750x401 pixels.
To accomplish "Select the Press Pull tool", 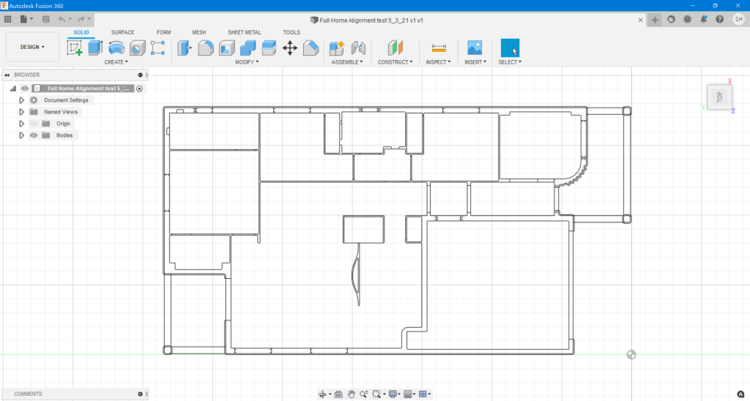I will point(185,48).
